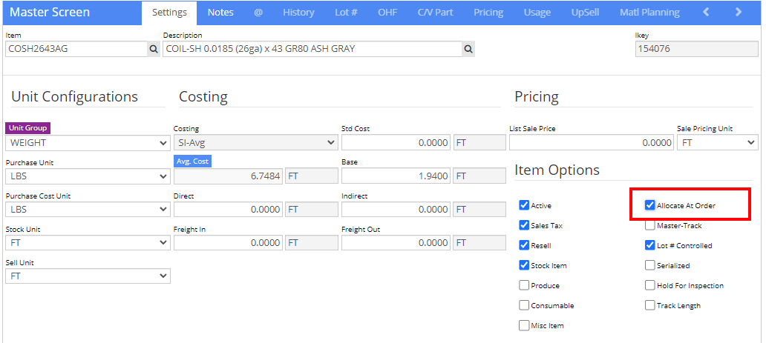
Task: Click the Item search magnifier icon
Action: click(x=154, y=49)
